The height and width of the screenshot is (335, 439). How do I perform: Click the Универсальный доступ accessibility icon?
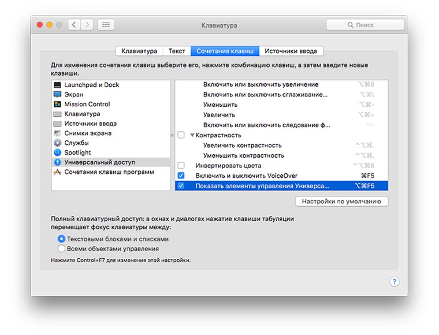click(57, 162)
